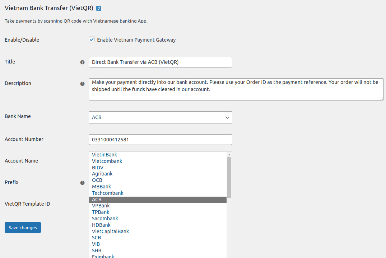Click the bank list scrollbar thumb

pos(229,177)
